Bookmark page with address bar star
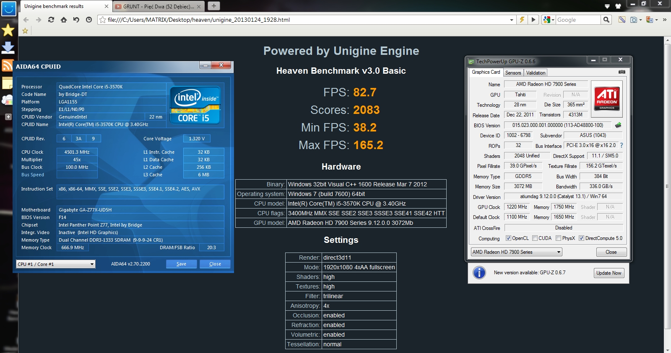The width and height of the screenshot is (671, 353). point(103,20)
